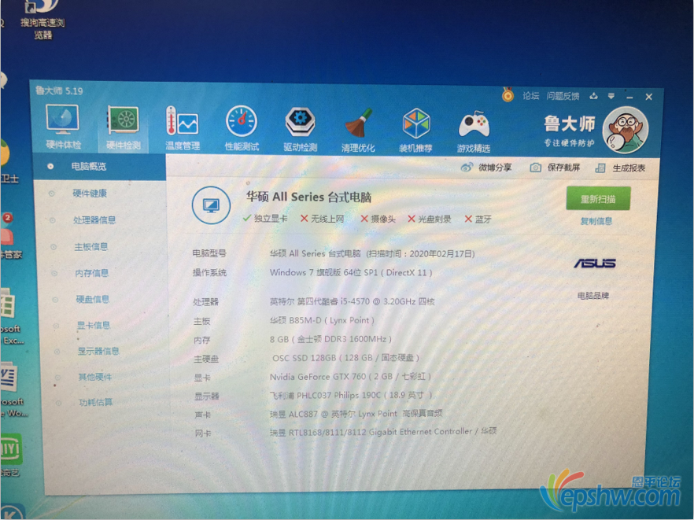Open the 论坛 forum link

530,96
